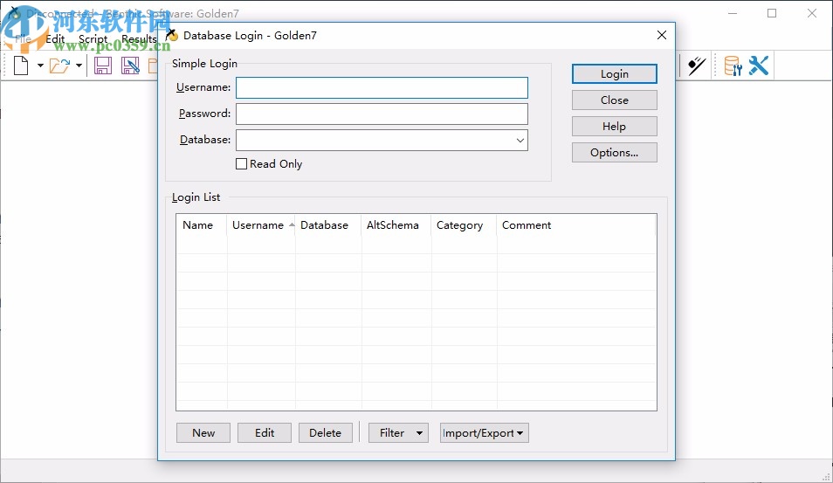Open the dropdown arrow beside New Script
833x483 pixels.
click(40, 66)
